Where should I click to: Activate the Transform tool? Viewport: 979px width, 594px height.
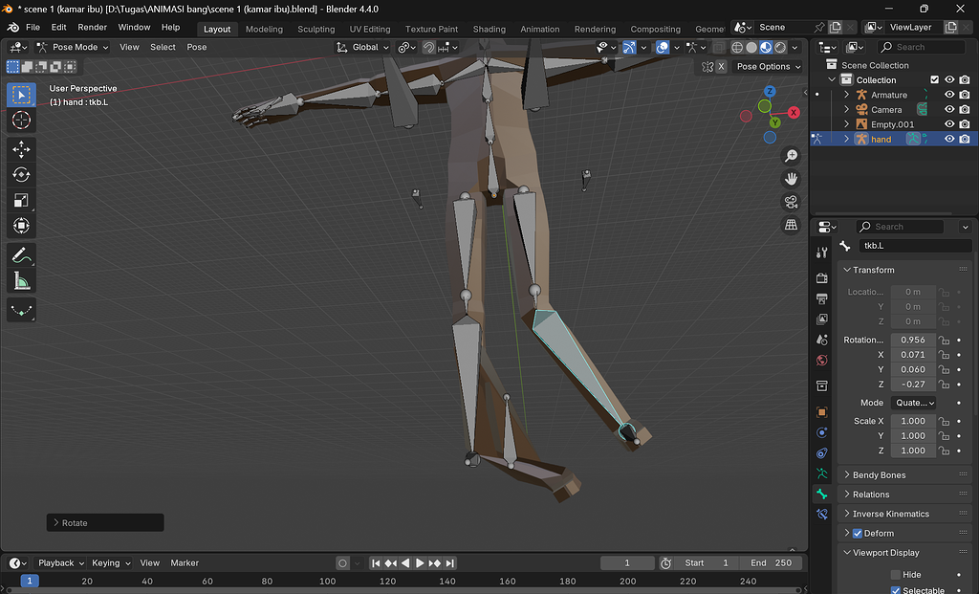click(x=21, y=226)
